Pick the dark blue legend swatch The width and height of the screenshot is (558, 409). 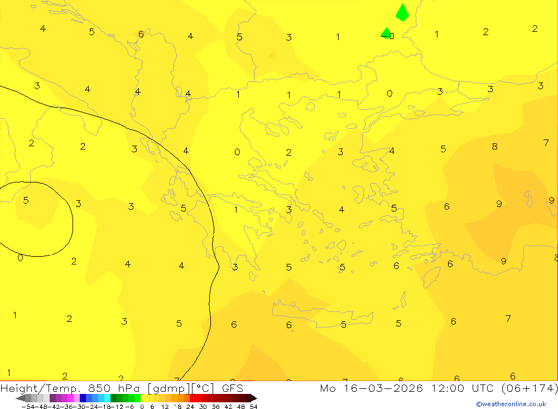click(x=83, y=398)
